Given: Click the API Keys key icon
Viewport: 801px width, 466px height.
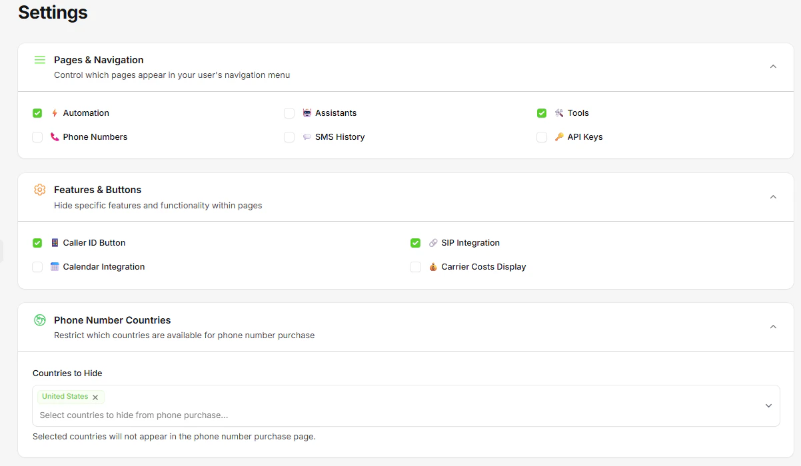Looking at the screenshot, I should tap(559, 136).
